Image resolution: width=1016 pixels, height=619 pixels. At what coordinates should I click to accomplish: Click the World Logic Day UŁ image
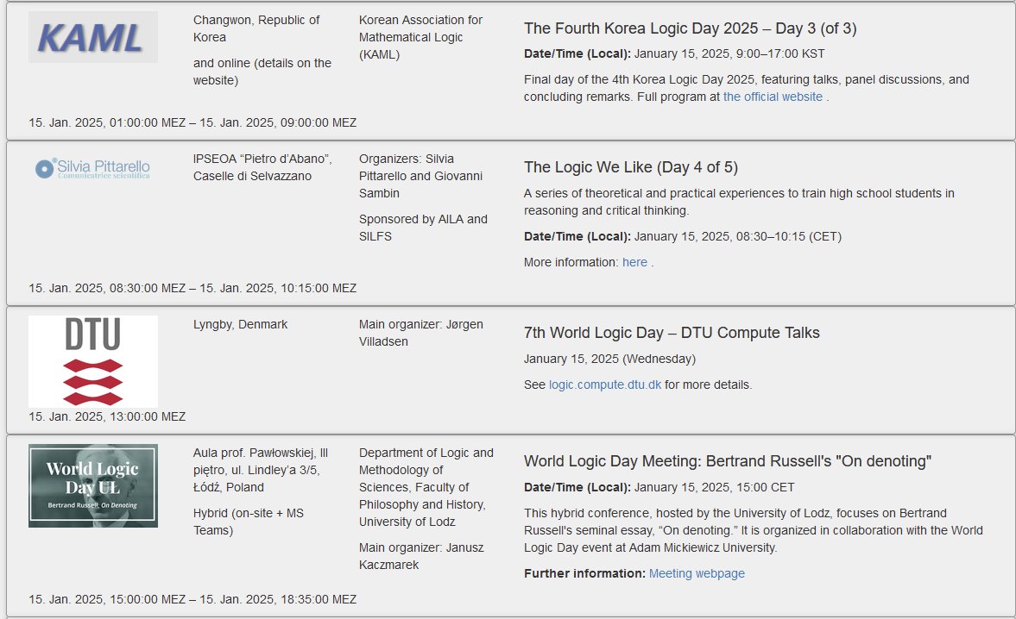point(92,485)
